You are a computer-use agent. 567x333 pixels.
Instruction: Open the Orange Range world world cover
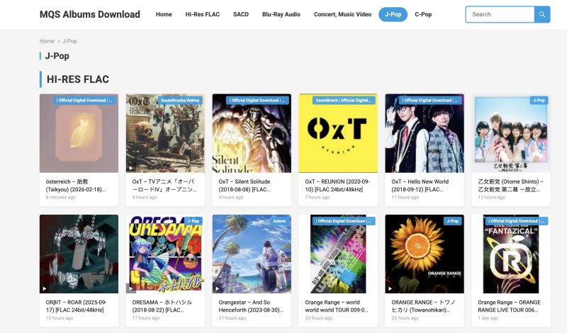click(x=338, y=254)
